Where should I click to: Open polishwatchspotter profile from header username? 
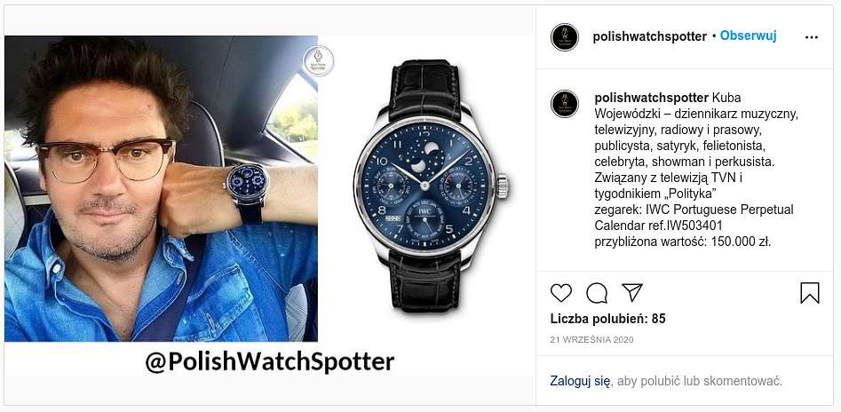tap(649, 36)
